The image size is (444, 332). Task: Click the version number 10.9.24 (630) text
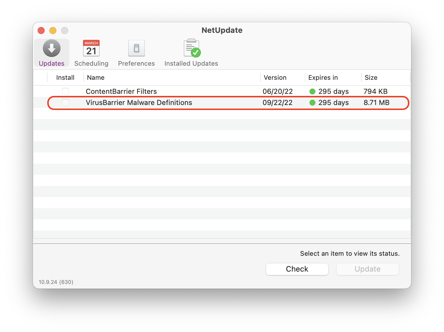(56, 282)
